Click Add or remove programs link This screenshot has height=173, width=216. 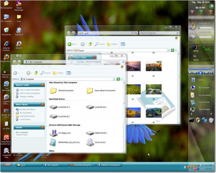point(30,93)
